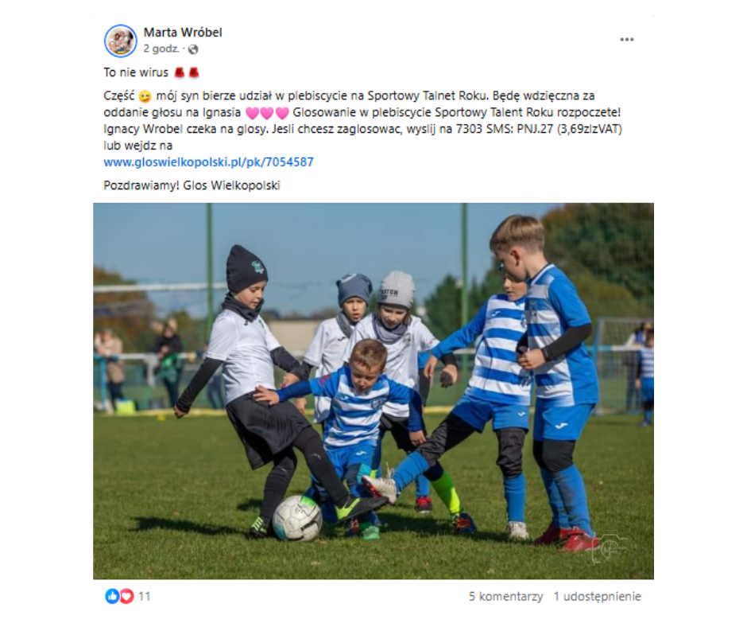
Task: Click the "2 godz." post timestamp
Action: [x=161, y=49]
